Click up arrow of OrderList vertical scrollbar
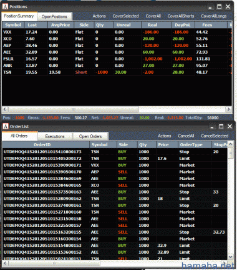 (230, 144)
